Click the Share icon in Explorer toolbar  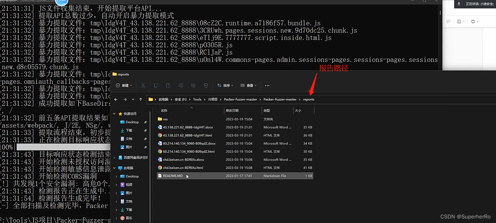point(193,86)
